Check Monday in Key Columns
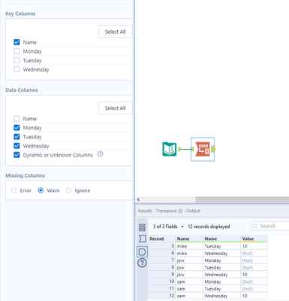This screenshot has width=289, height=301. pyautogui.click(x=17, y=51)
